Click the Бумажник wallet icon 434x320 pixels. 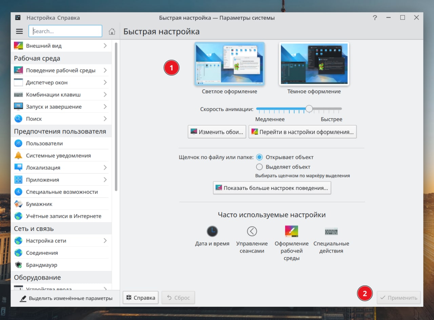[18, 204]
